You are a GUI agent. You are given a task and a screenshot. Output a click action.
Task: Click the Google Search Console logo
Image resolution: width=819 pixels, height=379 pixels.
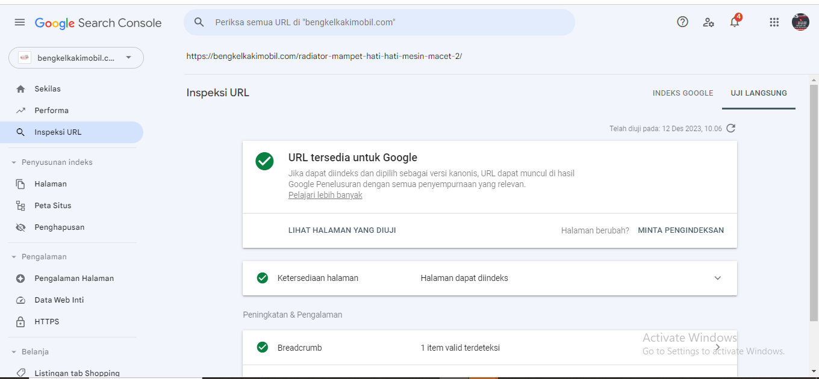tap(98, 23)
